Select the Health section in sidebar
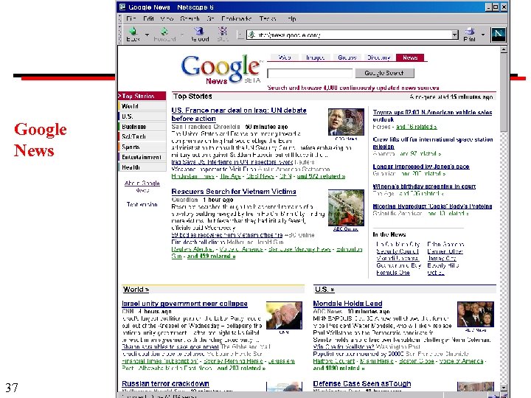 click(x=142, y=167)
